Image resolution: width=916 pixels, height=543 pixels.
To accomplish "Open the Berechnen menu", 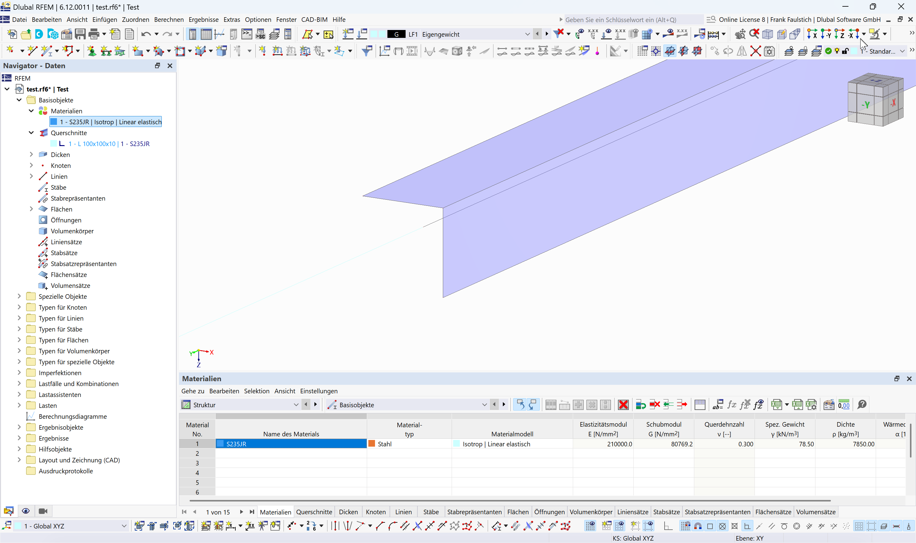I will pos(169,19).
